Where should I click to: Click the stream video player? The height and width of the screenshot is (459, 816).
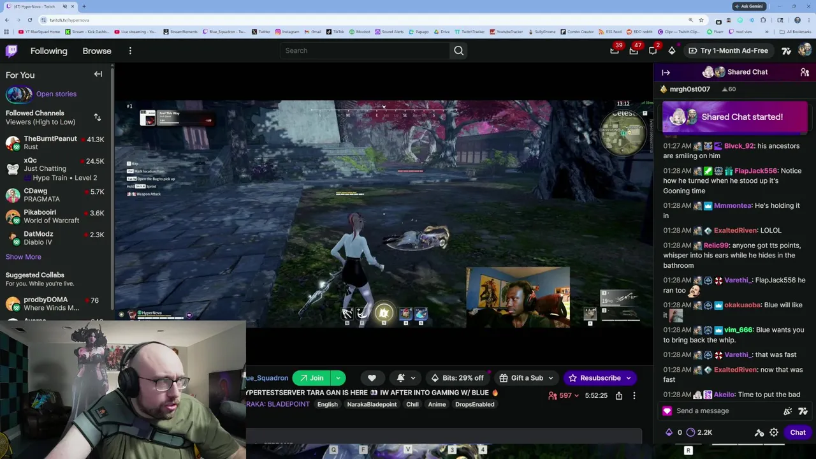384,214
